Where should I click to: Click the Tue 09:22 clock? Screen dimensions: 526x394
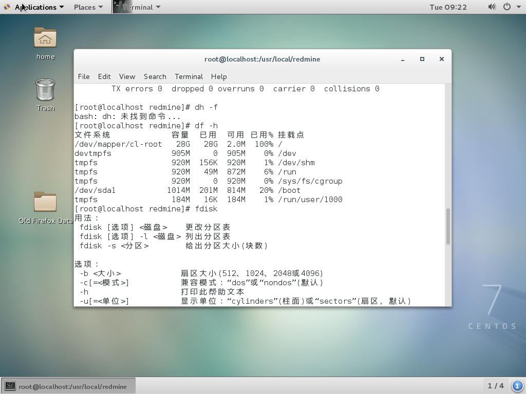click(x=448, y=7)
